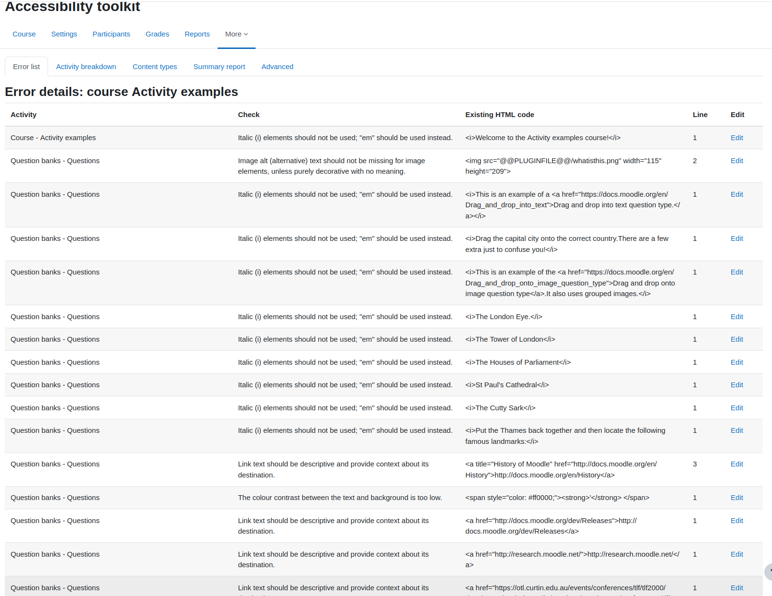The image size is (772, 596).
Task: Open the Reports tab
Action: 197,34
